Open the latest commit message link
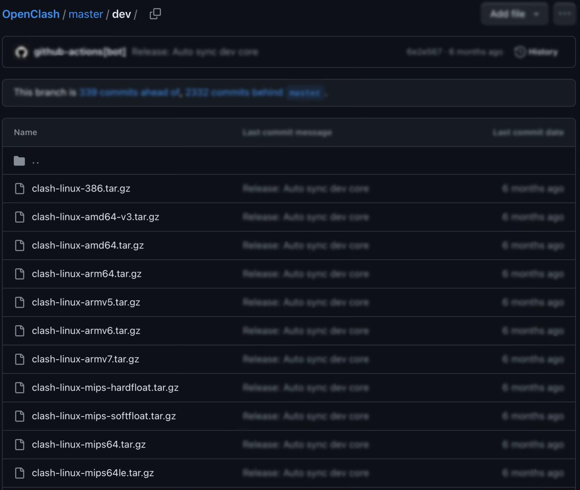Image resolution: width=580 pixels, height=490 pixels. click(195, 52)
